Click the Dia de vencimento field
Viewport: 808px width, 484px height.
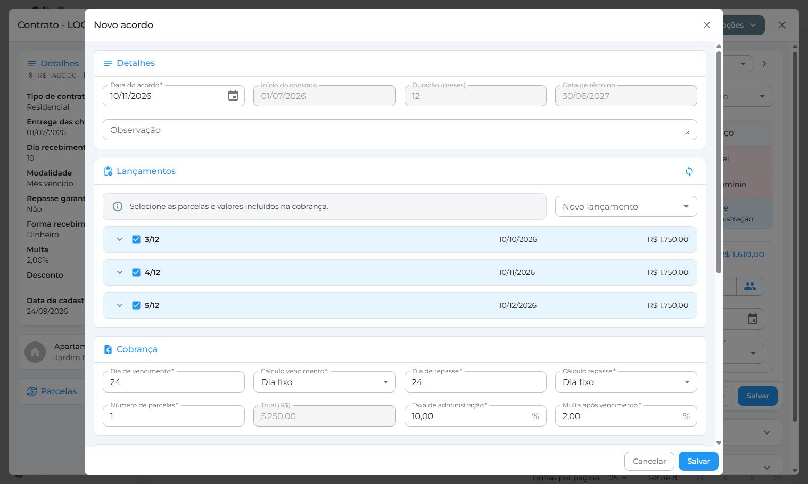tap(174, 382)
